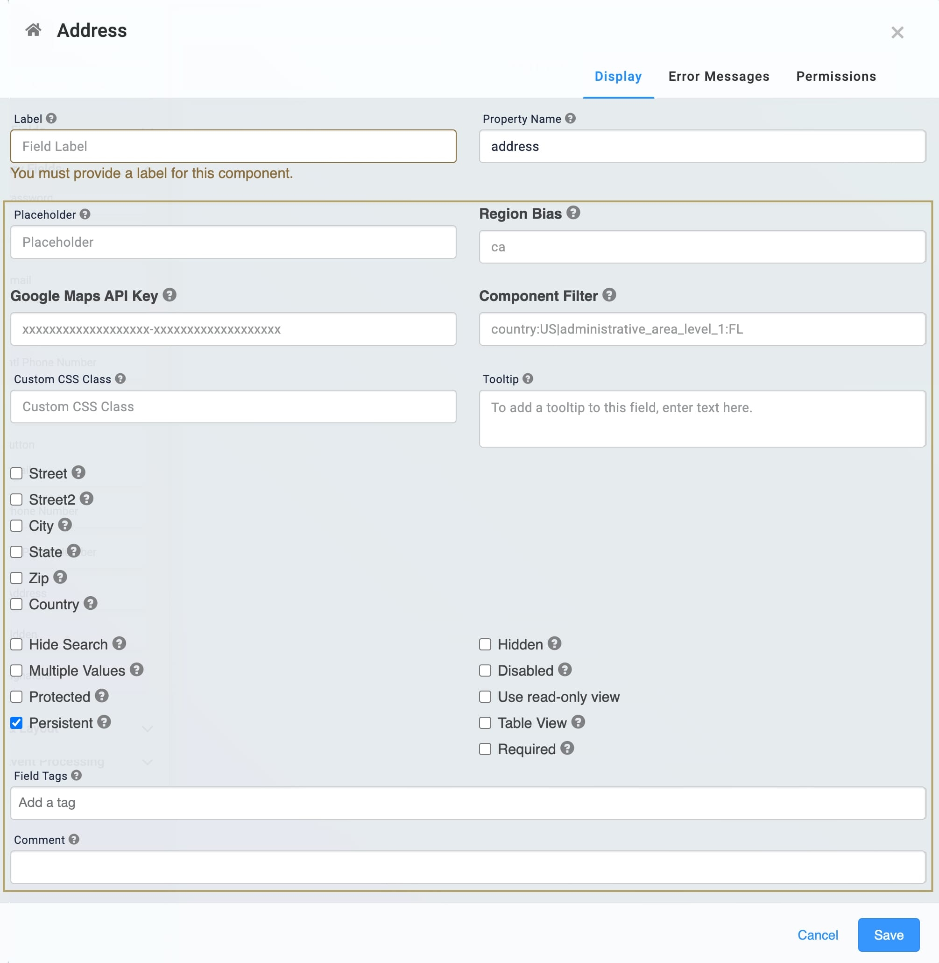Click the Field Tags help icon
Viewport: 939px width, 963px height.
[x=76, y=775]
